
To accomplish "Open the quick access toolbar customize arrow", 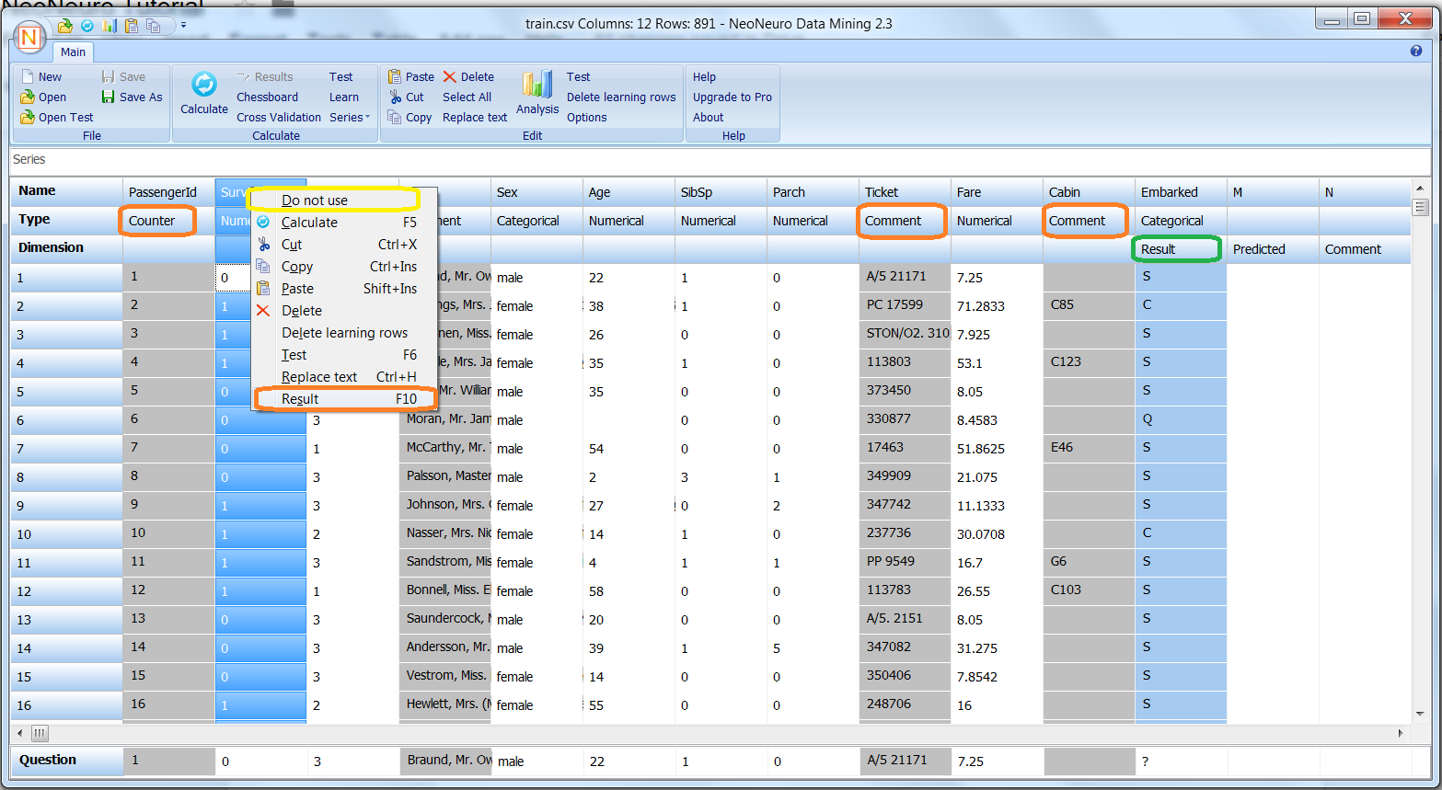I will point(183,26).
